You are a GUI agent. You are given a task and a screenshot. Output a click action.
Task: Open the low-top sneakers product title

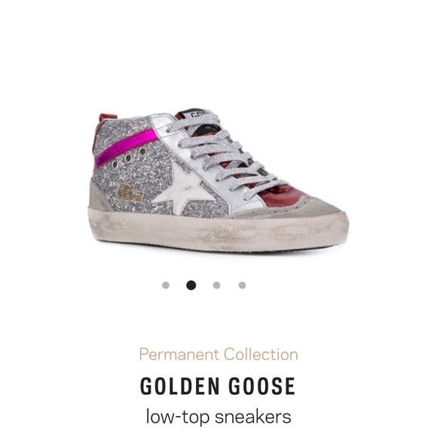click(218, 417)
